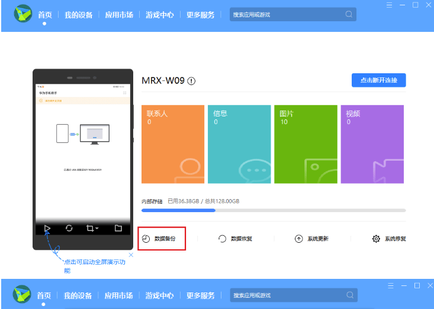The height and width of the screenshot is (309, 434).
Task: Open the 首页 tab in top header
Action: coord(45,15)
